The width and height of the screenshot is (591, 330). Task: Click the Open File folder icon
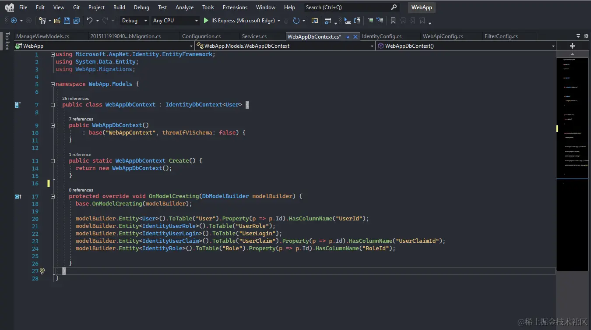57,21
